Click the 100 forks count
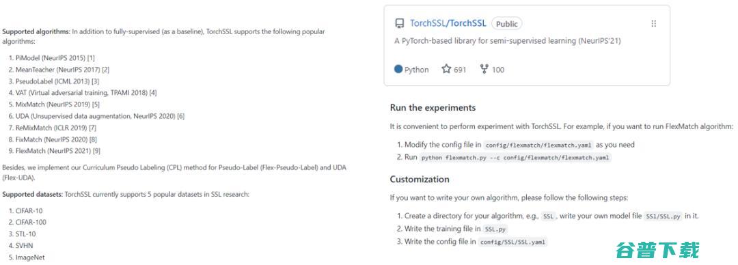The height and width of the screenshot is (265, 738). tap(498, 70)
